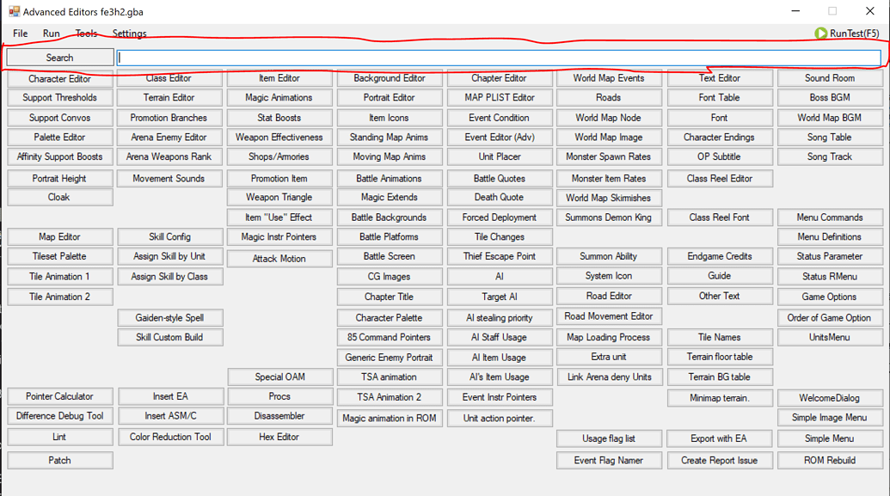This screenshot has height=496, width=890.
Task: Click into the search text field
Action: [x=499, y=58]
